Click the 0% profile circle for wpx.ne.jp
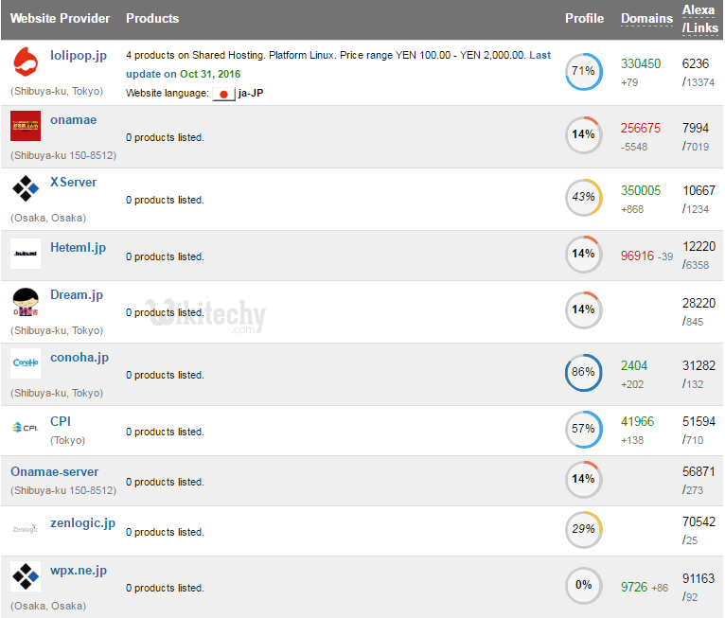725x618 pixels. (583, 586)
